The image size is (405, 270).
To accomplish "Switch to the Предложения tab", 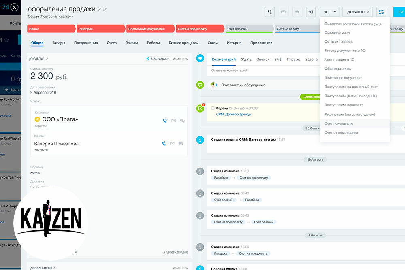I will (86, 43).
